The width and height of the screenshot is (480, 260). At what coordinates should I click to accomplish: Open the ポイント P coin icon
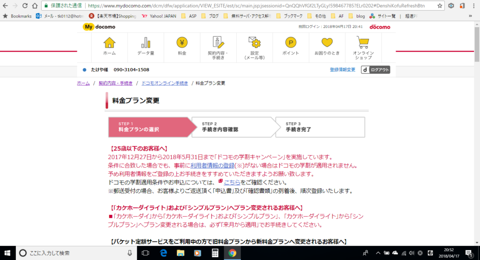(291, 43)
